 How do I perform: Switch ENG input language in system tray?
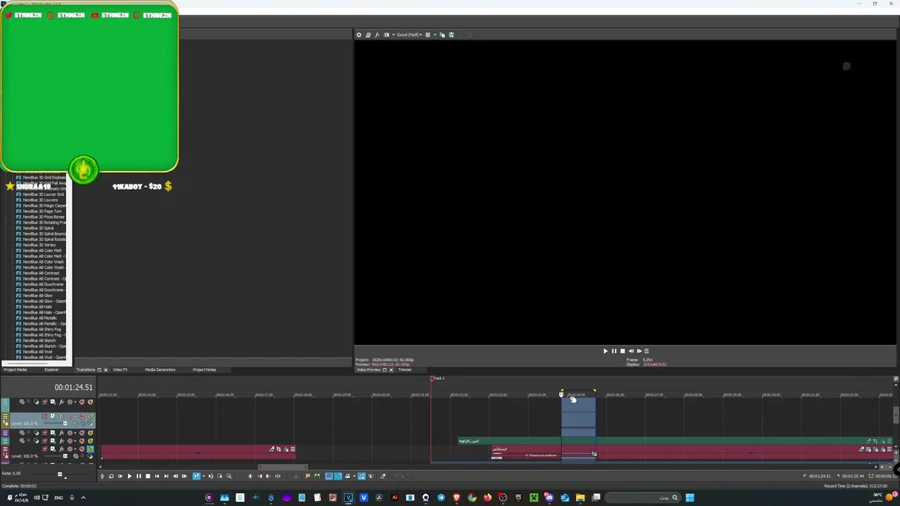coord(58,498)
